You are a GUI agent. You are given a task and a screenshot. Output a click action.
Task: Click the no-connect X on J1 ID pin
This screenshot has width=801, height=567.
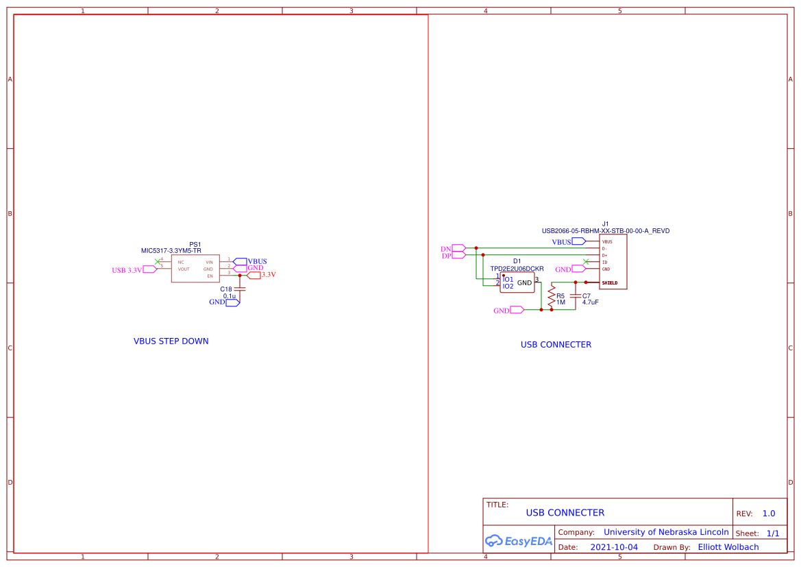coord(586,262)
